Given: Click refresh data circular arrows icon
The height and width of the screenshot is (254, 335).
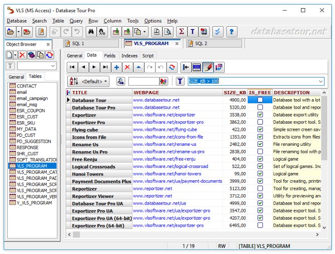Looking at the screenshot, I should click(172, 67).
